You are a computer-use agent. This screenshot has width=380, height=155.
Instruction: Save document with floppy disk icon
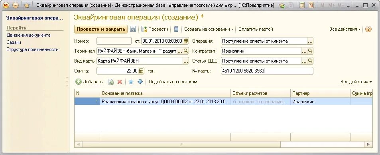[x=133, y=29]
